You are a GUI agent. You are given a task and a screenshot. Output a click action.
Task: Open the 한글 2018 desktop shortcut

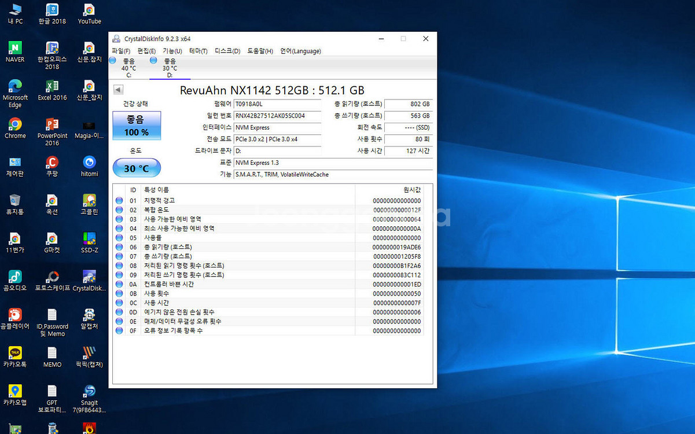[52, 14]
